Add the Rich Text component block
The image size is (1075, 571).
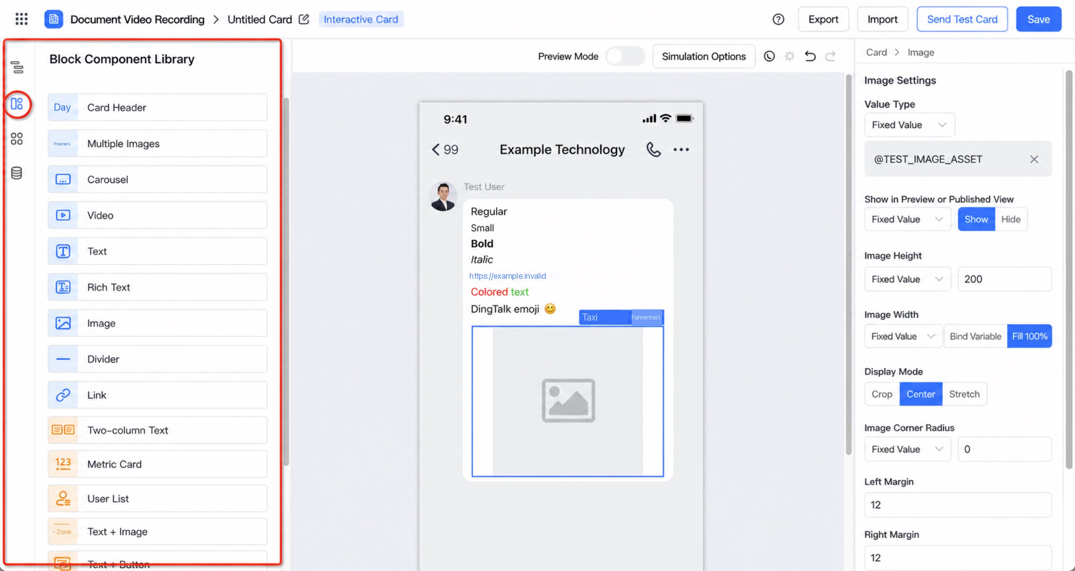(x=157, y=287)
